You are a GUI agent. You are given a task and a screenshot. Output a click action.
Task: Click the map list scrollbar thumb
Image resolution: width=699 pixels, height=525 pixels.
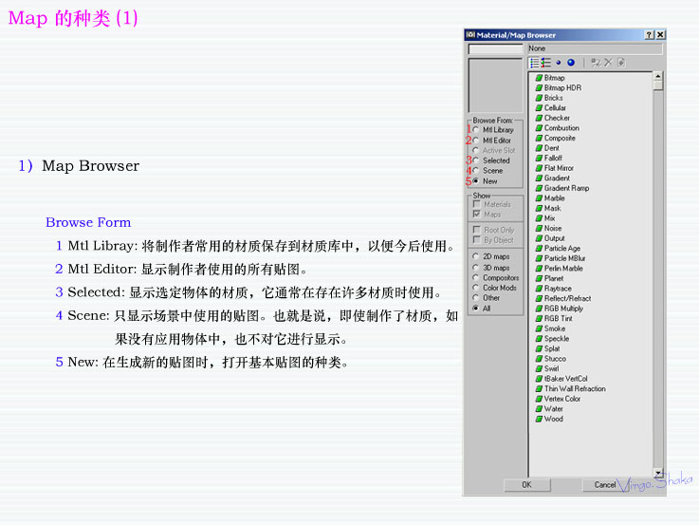(x=658, y=85)
